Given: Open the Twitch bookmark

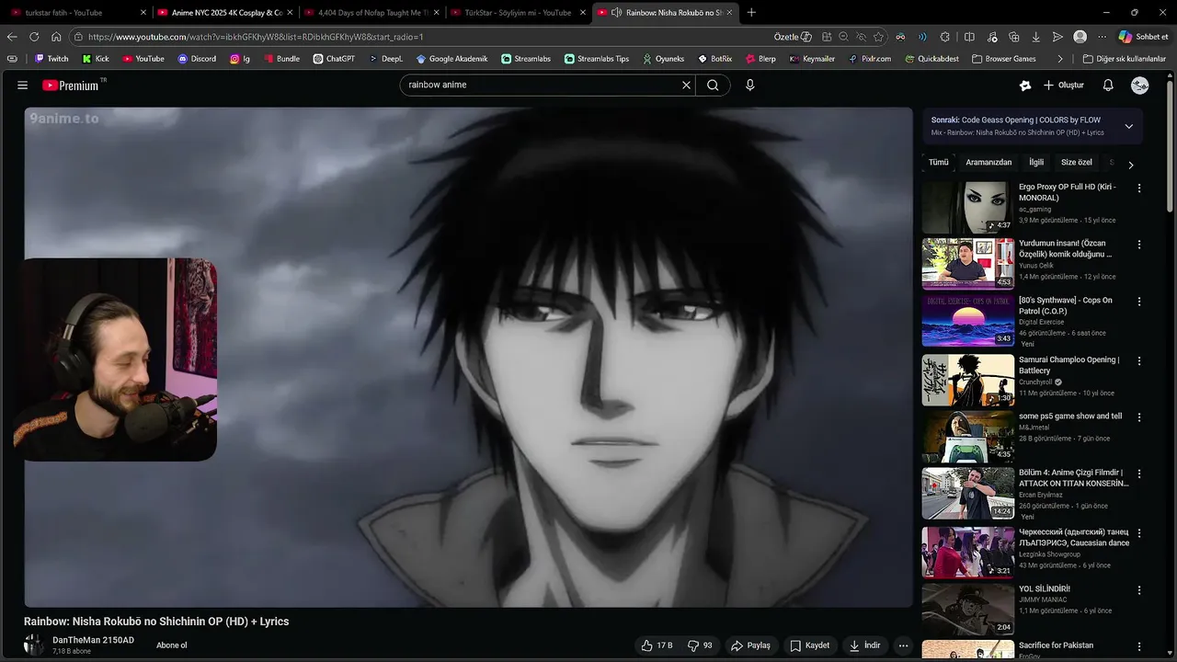Looking at the screenshot, I should click(x=51, y=59).
